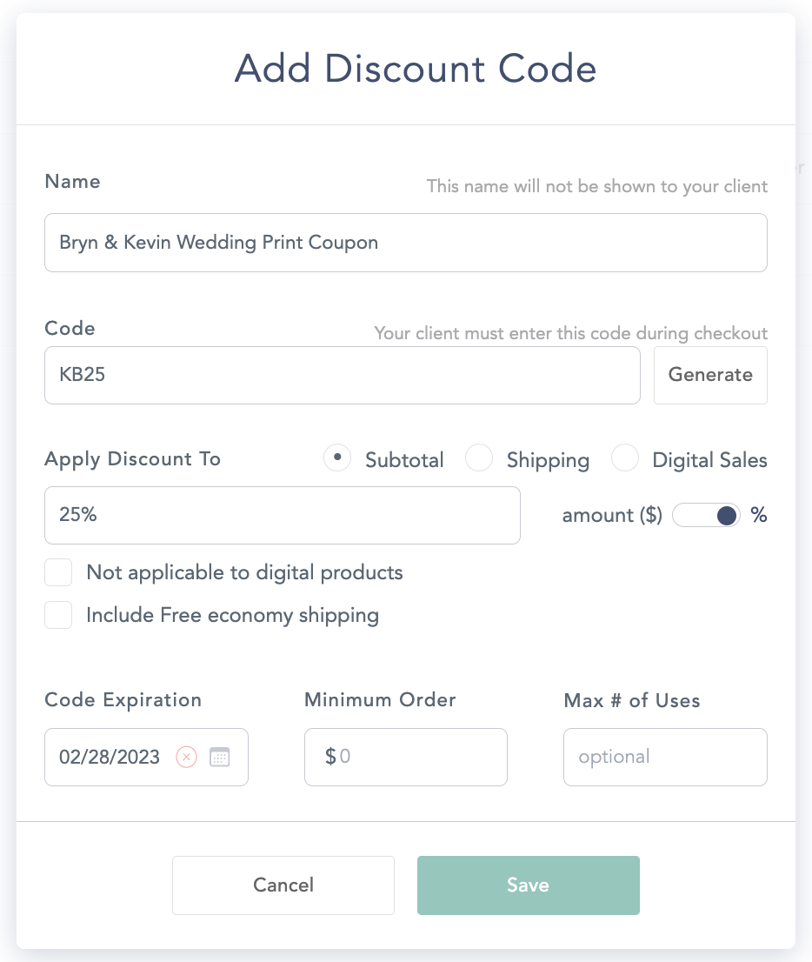Click the Max # of Uses field
812x962 pixels.
click(x=664, y=757)
